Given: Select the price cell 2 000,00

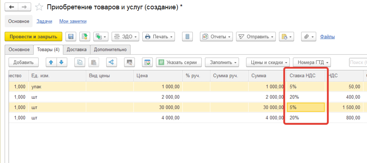Looking at the screenshot, I should pos(158,97).
